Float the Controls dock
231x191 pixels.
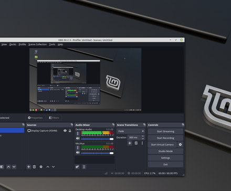[x=183, y=124]
